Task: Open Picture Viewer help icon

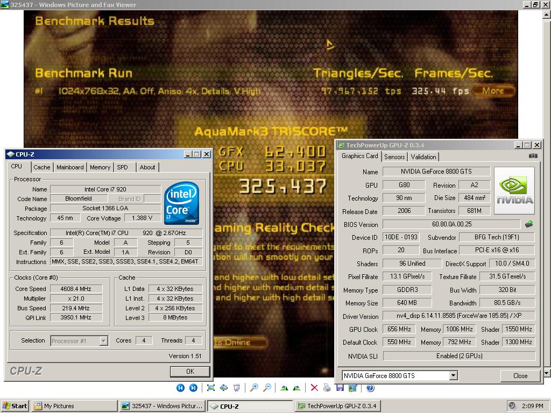Action: pyautogui.click(x=370, y=388)
